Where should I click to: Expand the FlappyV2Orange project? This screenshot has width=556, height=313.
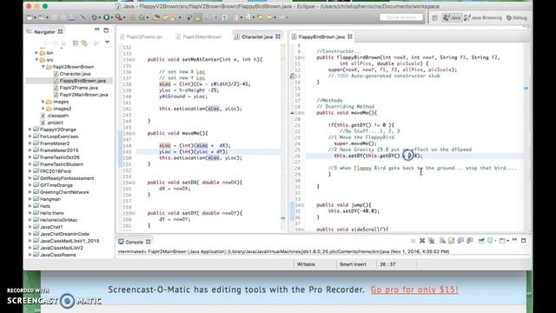[30, 130]
